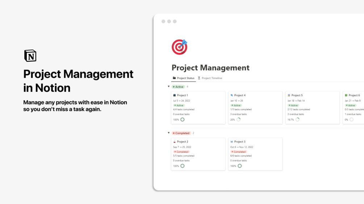
Task: Click Project 2's 100% progress ring
Action: tap(183, 166)
